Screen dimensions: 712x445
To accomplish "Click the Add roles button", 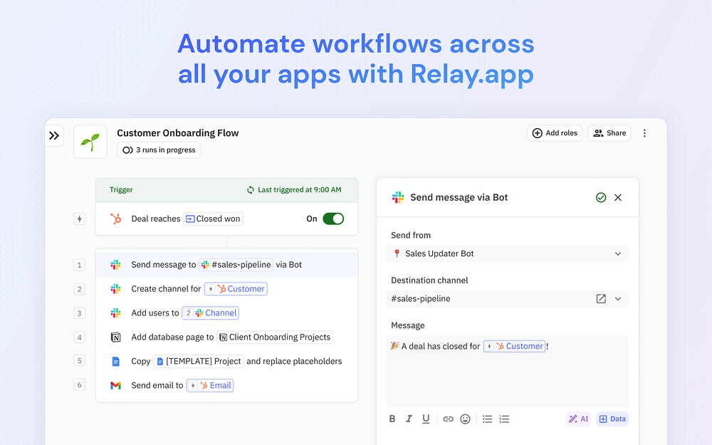I will coord(555,133).
